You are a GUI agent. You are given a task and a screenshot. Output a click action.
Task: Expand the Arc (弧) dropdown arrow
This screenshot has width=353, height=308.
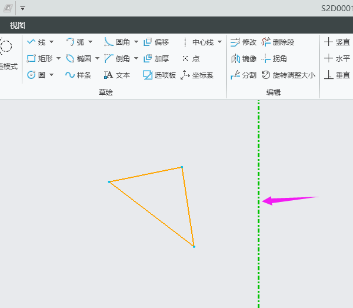click(91, 42)
